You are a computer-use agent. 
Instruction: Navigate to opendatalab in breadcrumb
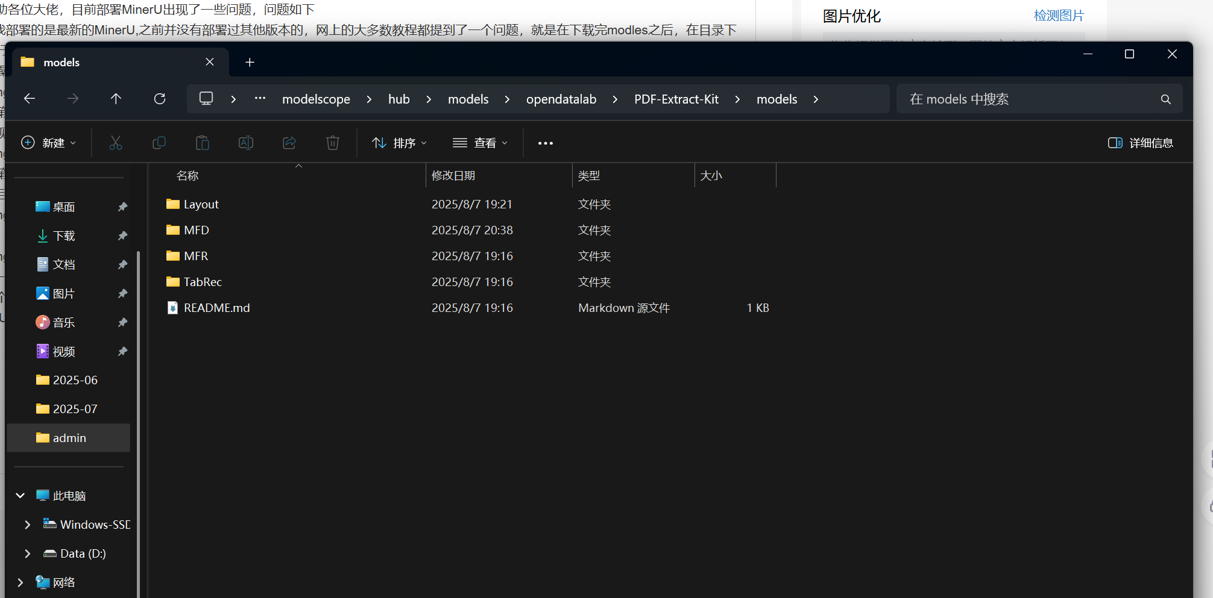(561, 99)
